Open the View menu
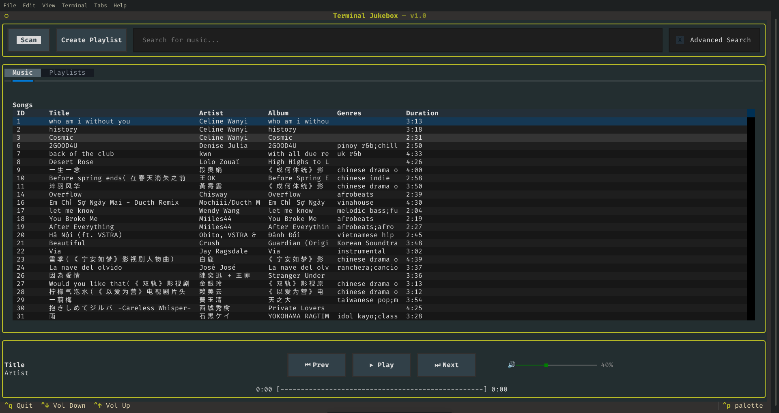 [x=49, y=5]
